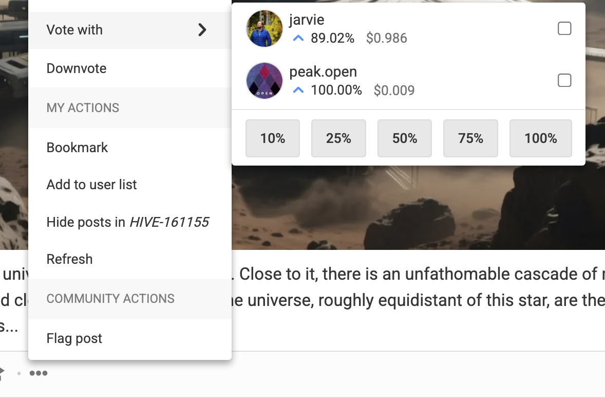This screenshot has width=605, height=398.
Task: Open the three-dots post options icon
Action: pyautogui.click(x=39, y=373)
